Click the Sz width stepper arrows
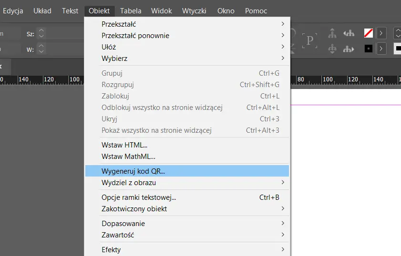 coord(41,33)
